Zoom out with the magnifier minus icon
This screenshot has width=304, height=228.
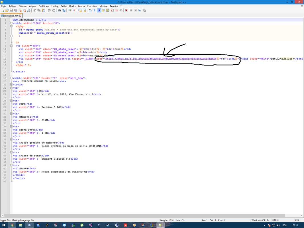point(74,10)
